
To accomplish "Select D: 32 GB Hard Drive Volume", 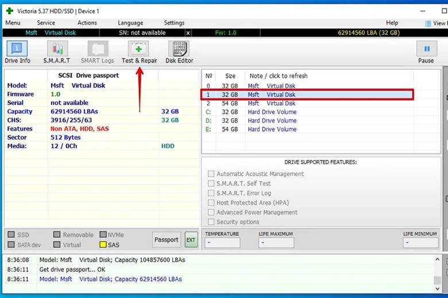I will 307,120.
